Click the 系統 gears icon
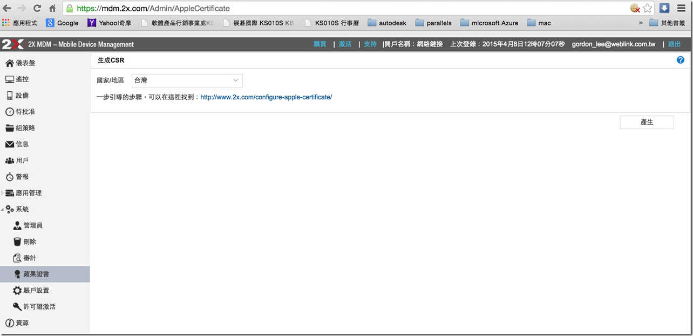 tap(10, 209)
